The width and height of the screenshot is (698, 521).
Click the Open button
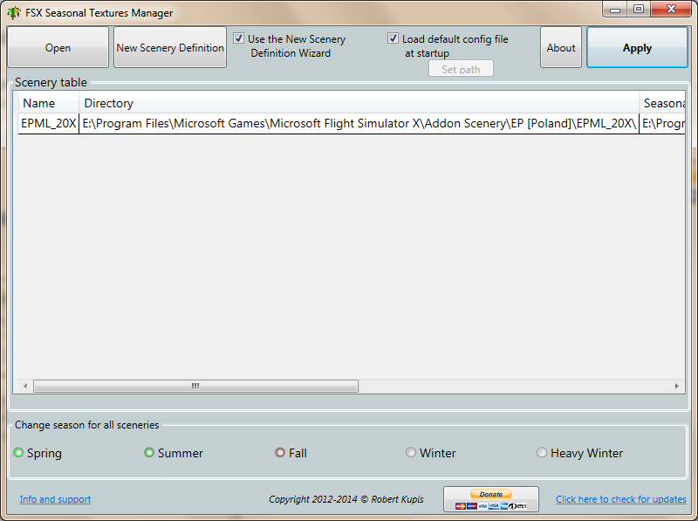[58, 48]
